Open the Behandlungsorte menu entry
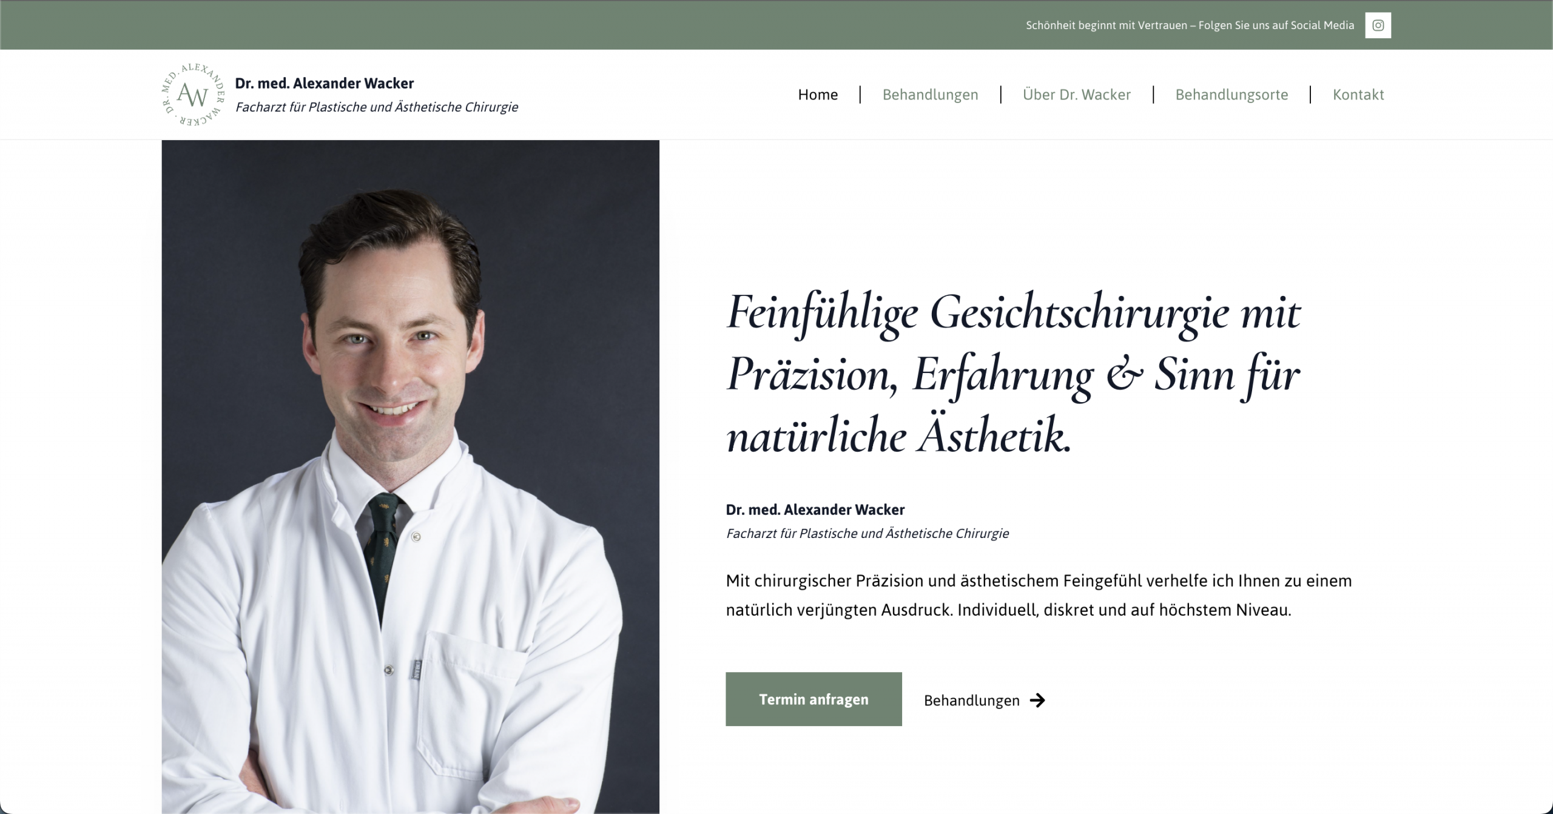This screenshot has height=814, width=1553. click(1231, 95)
